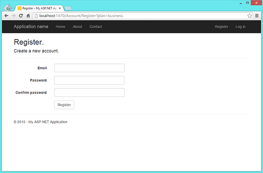The image size is (263, 173).
Task: Click the 'Register.' page heading
Action: pyautogui.click(x=28, y=42)
